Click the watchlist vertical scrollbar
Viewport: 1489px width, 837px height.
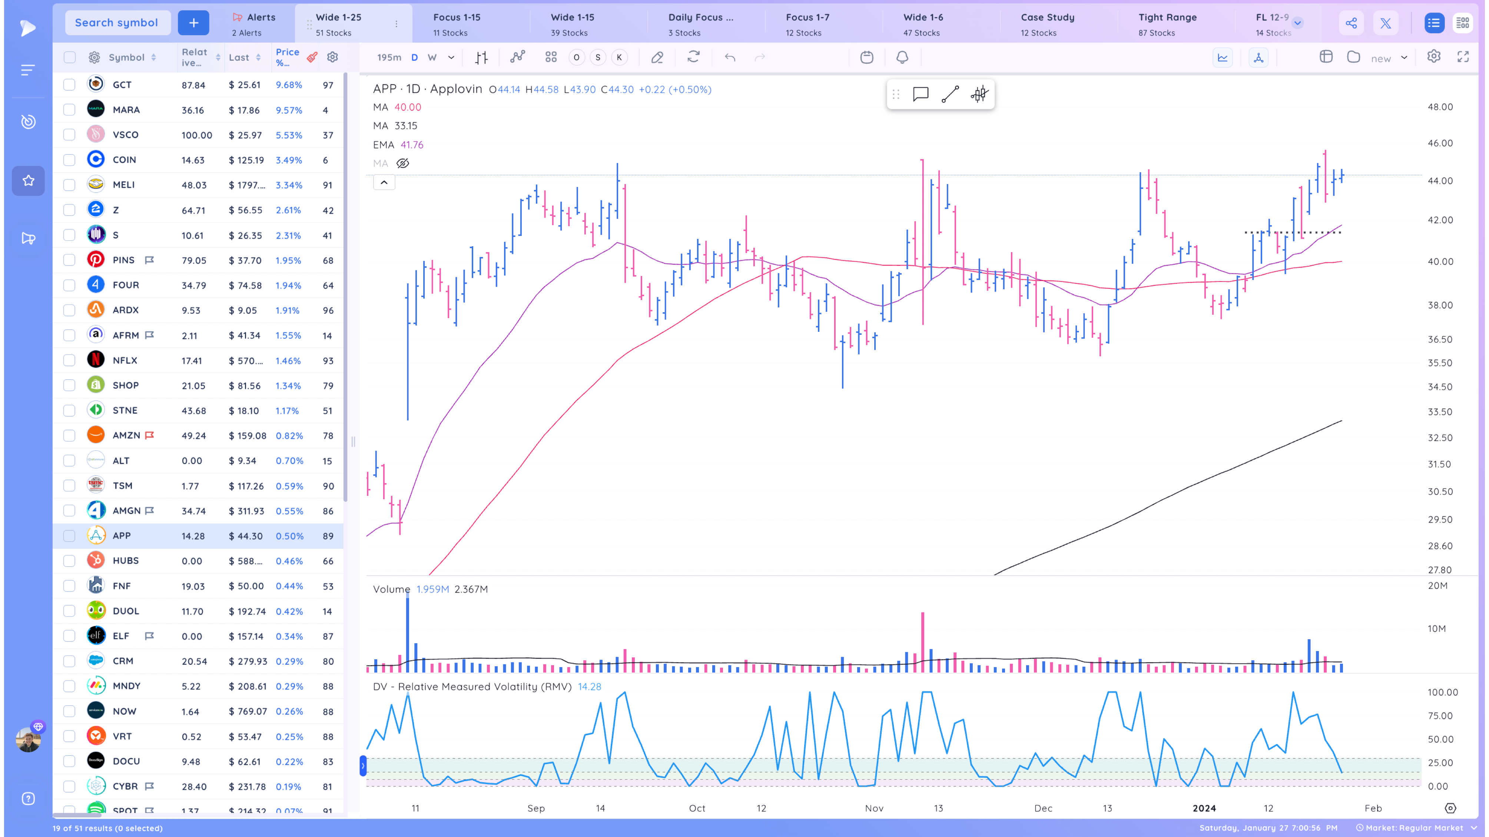(x=345, y=287)
